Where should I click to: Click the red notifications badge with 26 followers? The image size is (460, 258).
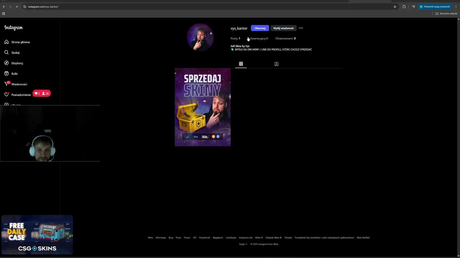(x=42, y=94)
